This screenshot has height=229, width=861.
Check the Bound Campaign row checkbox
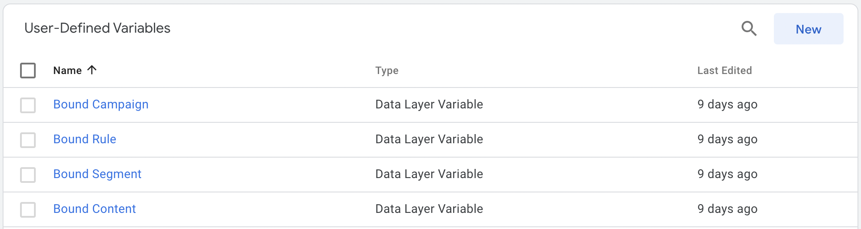(x=28, y=105)
